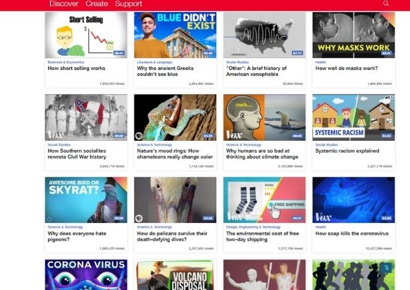
Task: Open the Create menu
Action: [97, 4]
